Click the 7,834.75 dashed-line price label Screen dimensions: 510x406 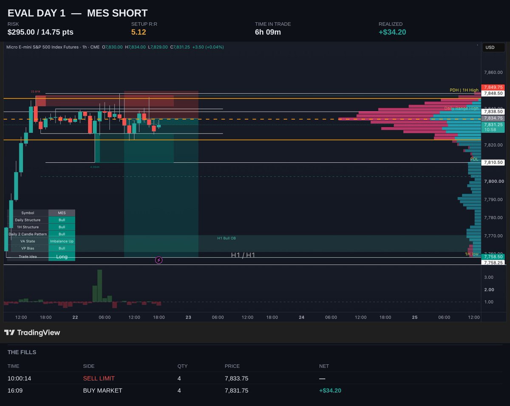pyautogui.click(x=492, y=118)
